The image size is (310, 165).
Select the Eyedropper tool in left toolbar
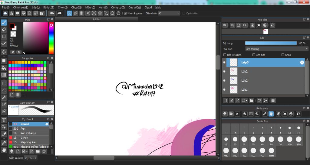click(4, 143)
